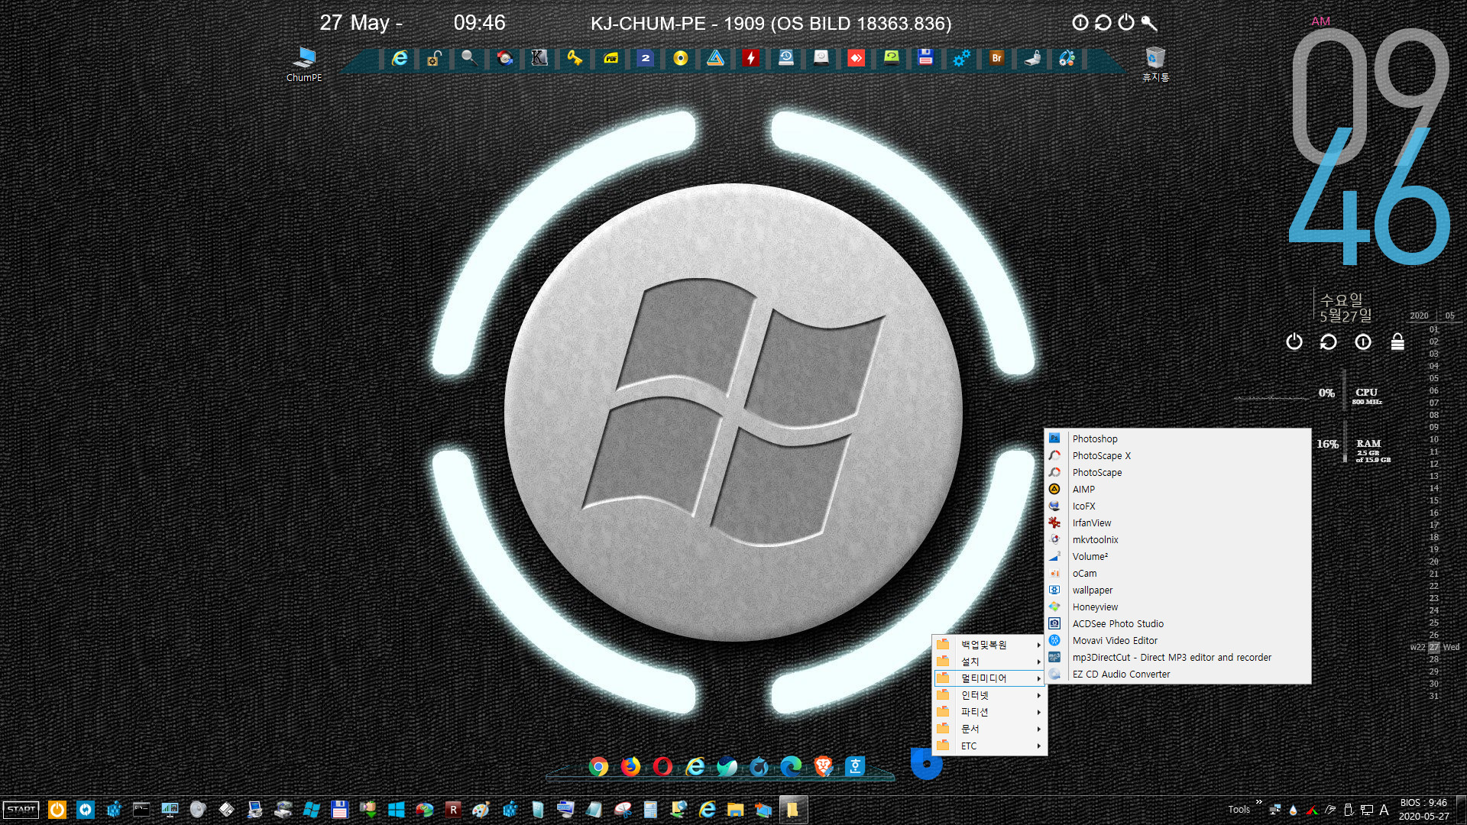Launch AIMP from the submenu
Image resolution: width=1467 pixels, height=825 pixels.
(x=1177, y=489)
